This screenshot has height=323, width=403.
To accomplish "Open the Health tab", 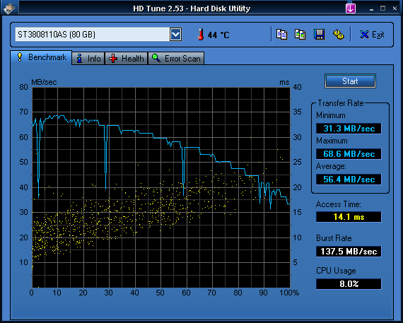I will [126, 59].
